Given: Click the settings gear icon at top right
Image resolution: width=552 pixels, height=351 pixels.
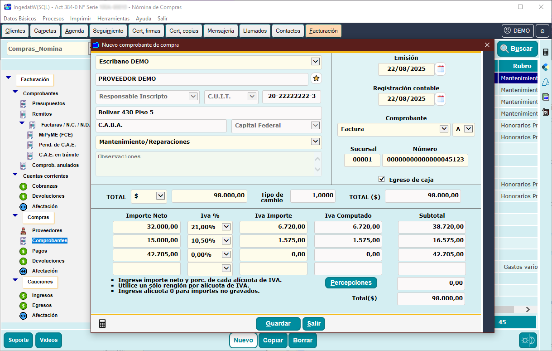Looking at the screenshot, I should click(x=543, y=31).
